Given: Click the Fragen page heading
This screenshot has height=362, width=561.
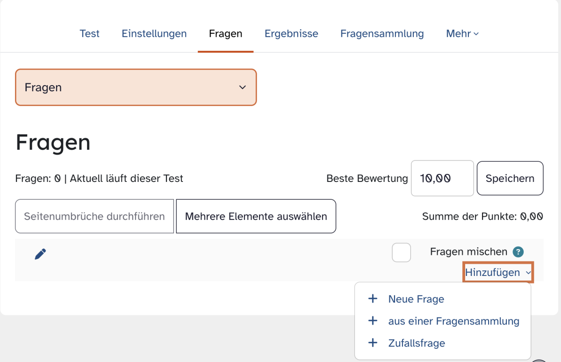Looking at the screenshot, I should (x=53, y=142).
